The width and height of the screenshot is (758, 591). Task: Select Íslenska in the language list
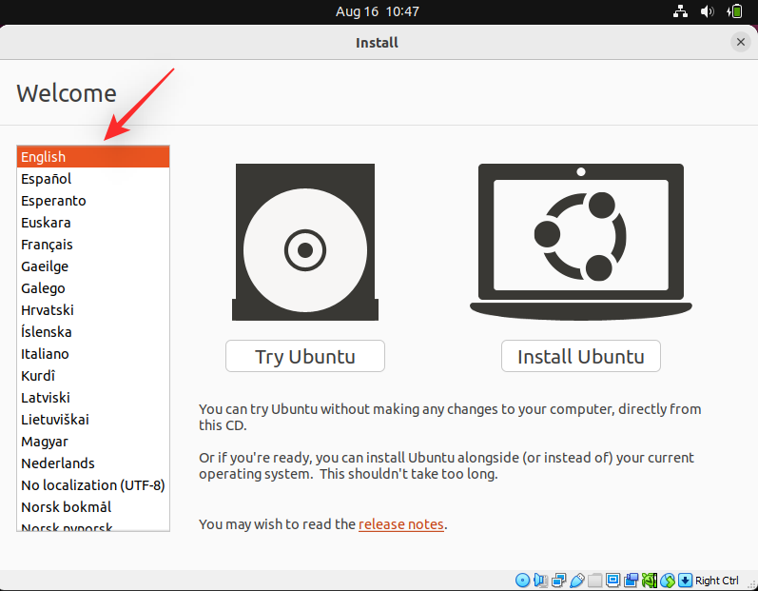click(x=93, y=332)
